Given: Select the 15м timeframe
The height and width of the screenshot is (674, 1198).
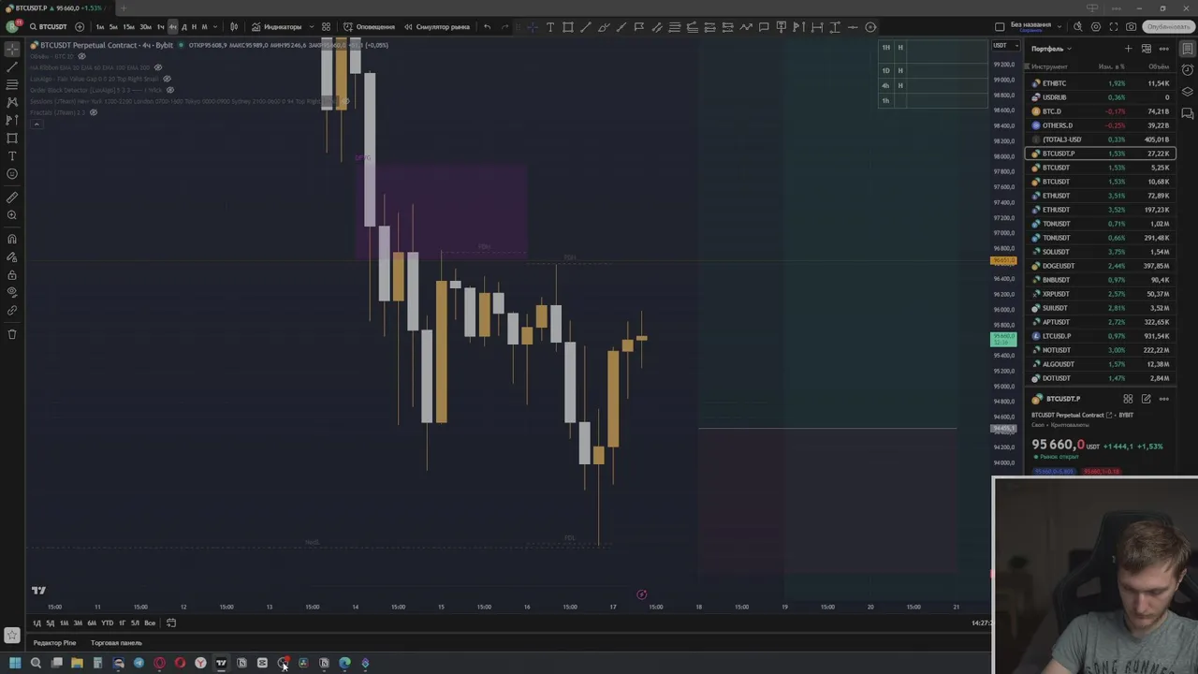Looking at the screenshot, I should [x=129, y=26].
